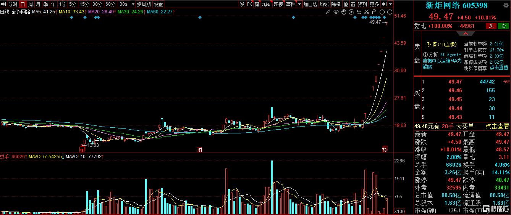Click the red 买 buy button
This screenshot has width=511, height=215.
pyautogui.click(x=491, y=26)
